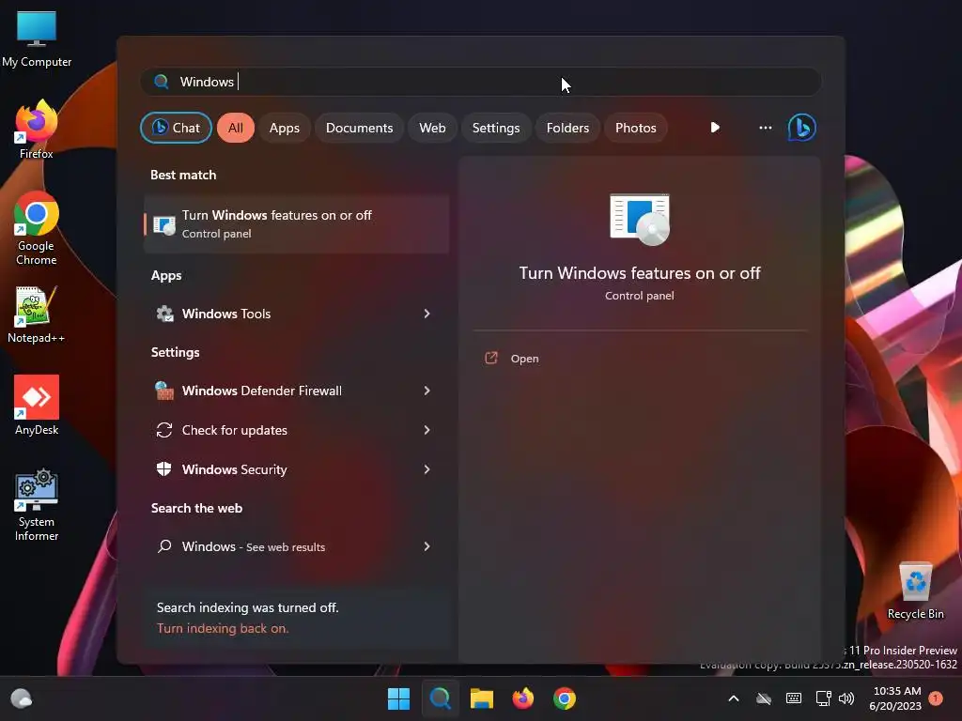Open the notification badge in system tray
The image size is (962, 721).
[936, 698]
